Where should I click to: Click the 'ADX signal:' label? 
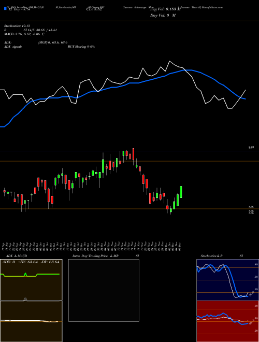pyautogui.click(x=13, y=47)
